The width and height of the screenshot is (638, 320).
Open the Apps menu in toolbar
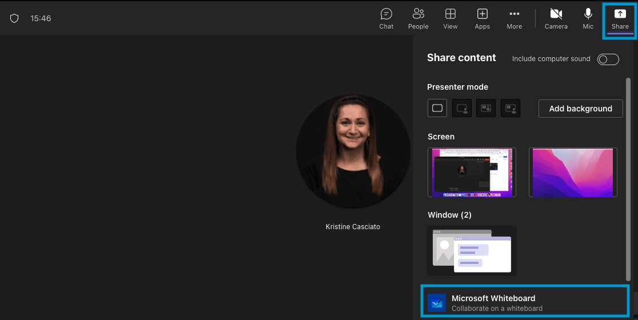point(482,18)
